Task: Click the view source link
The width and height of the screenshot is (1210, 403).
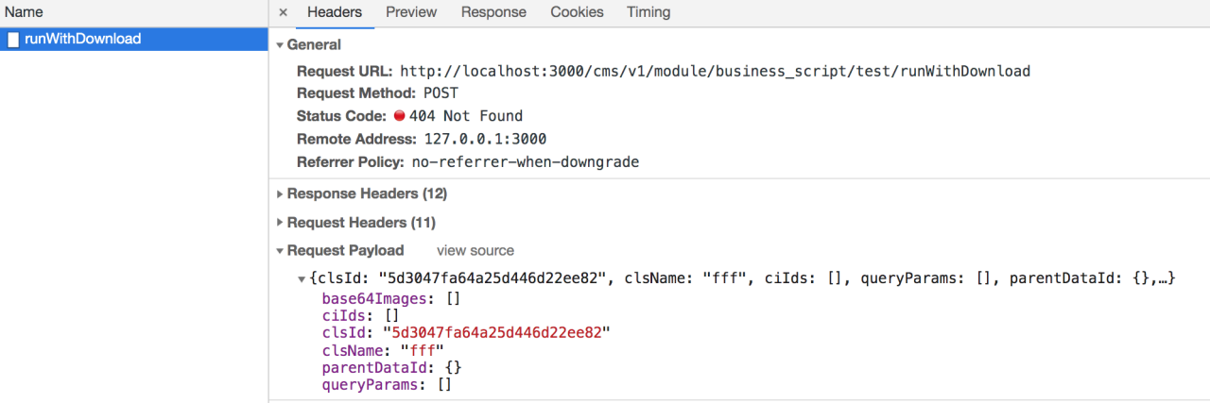Action: 475,251
